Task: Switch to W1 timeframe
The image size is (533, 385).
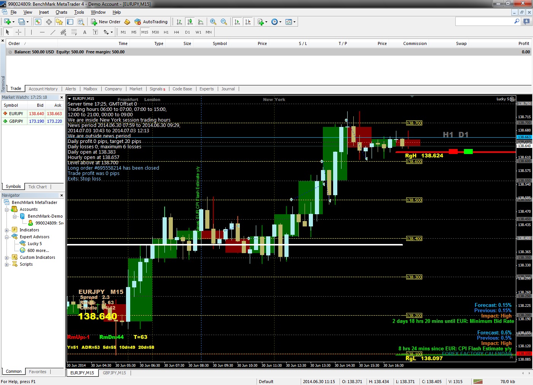Action: tap(198, 32)
